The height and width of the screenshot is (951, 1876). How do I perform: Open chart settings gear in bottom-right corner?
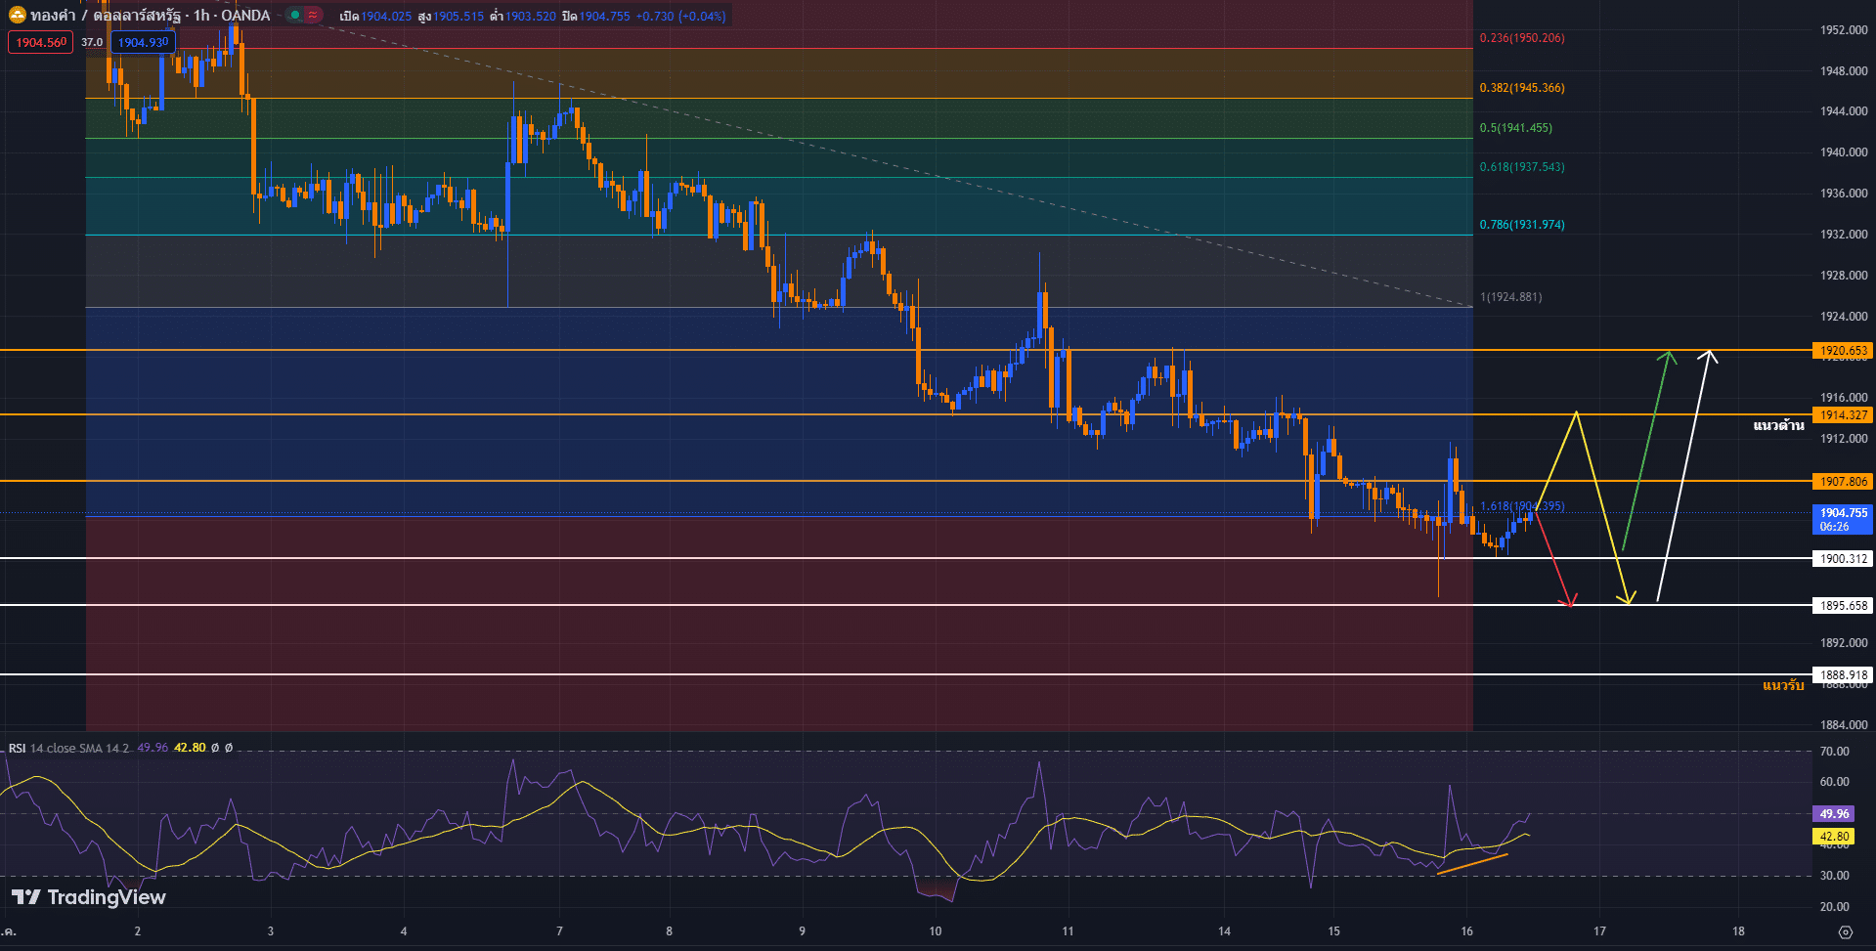[x=1845, y=931]
